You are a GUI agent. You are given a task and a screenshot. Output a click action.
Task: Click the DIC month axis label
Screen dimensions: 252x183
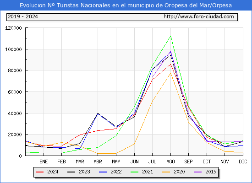coord(243,161)
